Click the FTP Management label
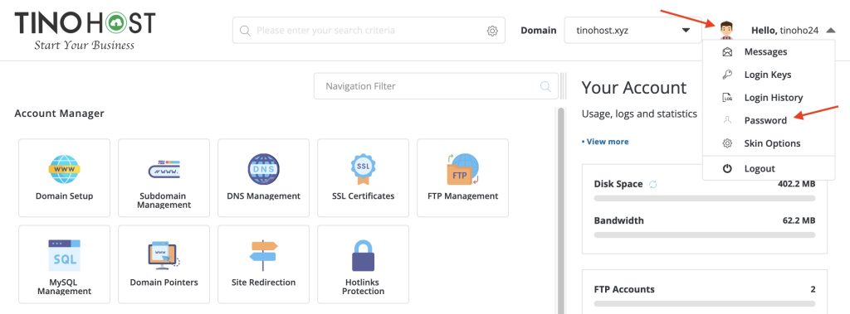 coord(463,196)
